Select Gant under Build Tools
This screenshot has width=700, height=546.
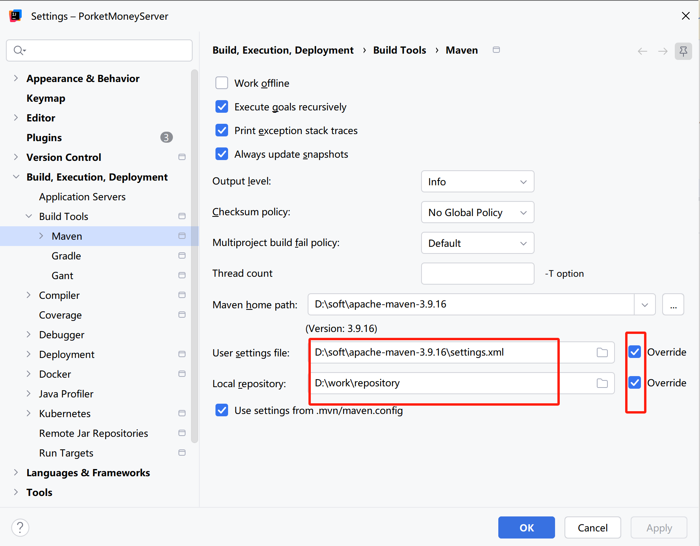click(62, 276)
